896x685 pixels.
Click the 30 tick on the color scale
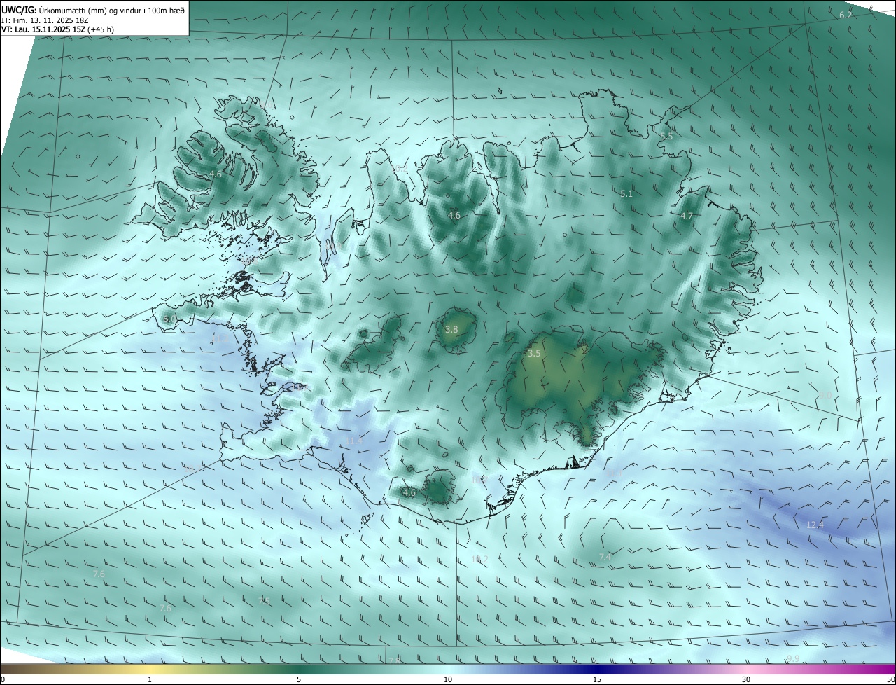tap(746, 679)
